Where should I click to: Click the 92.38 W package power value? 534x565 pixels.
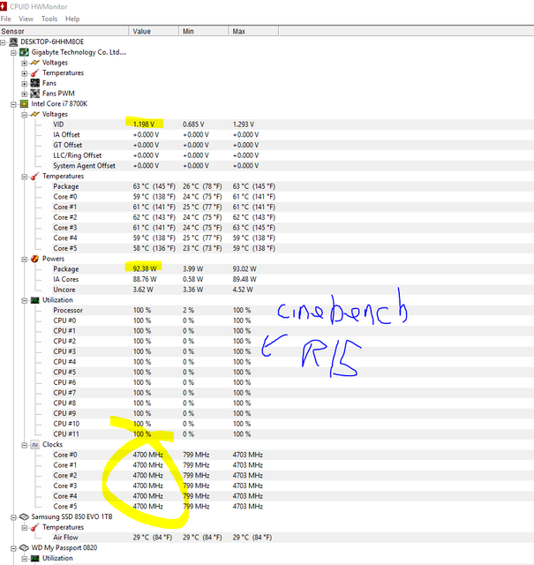click(145, 268)
